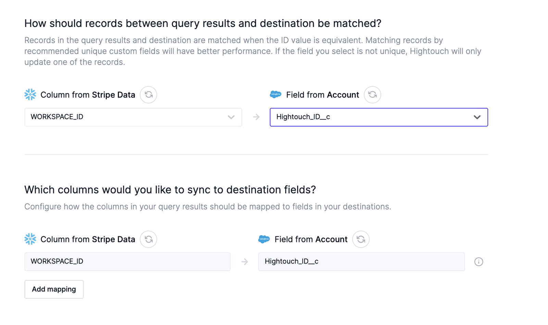Click the arrow icon between WORKSPACE_ID and Hightouch_ID__c
This screenshot has height=325, width=548.
(256, 117)
